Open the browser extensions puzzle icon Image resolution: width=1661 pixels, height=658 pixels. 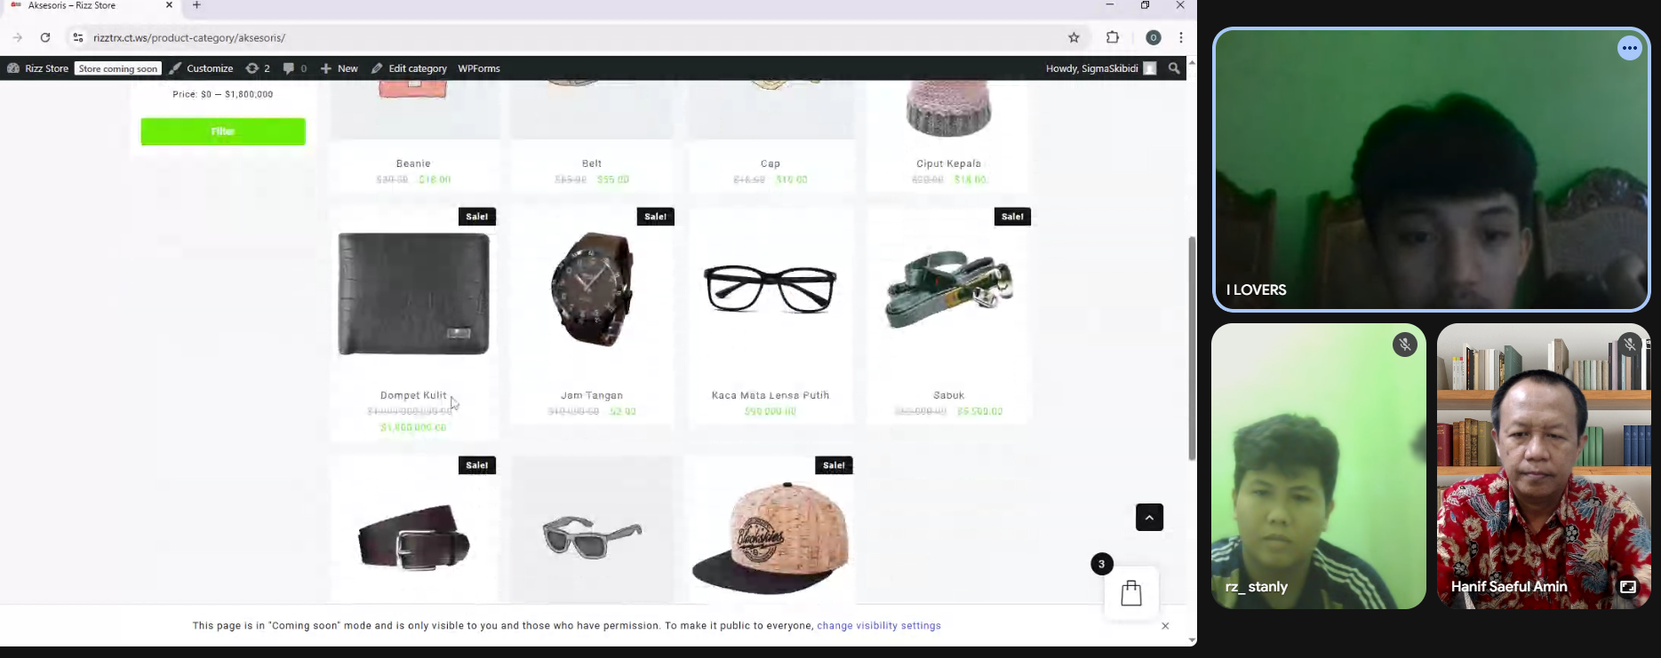point(1113,37)
